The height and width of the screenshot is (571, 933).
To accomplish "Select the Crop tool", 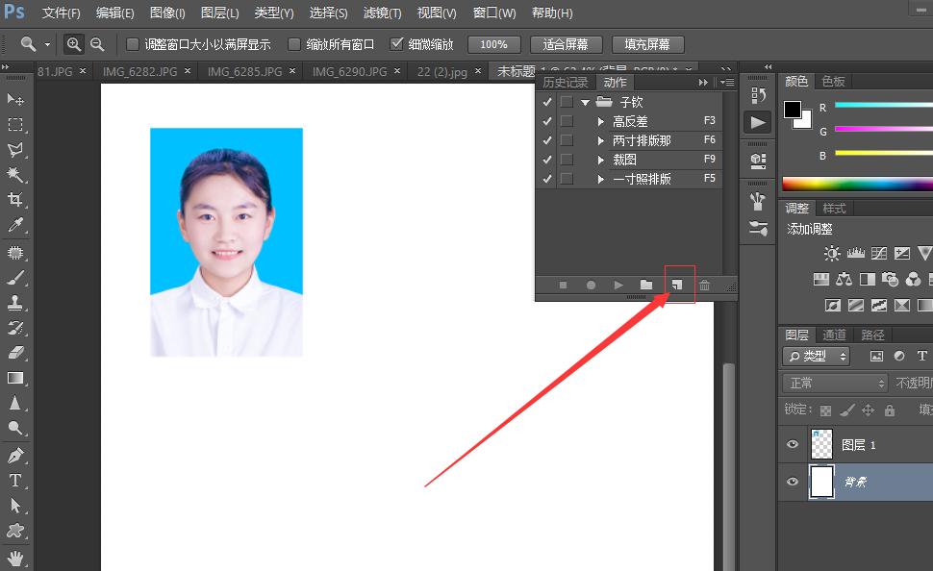I will 13,200.
